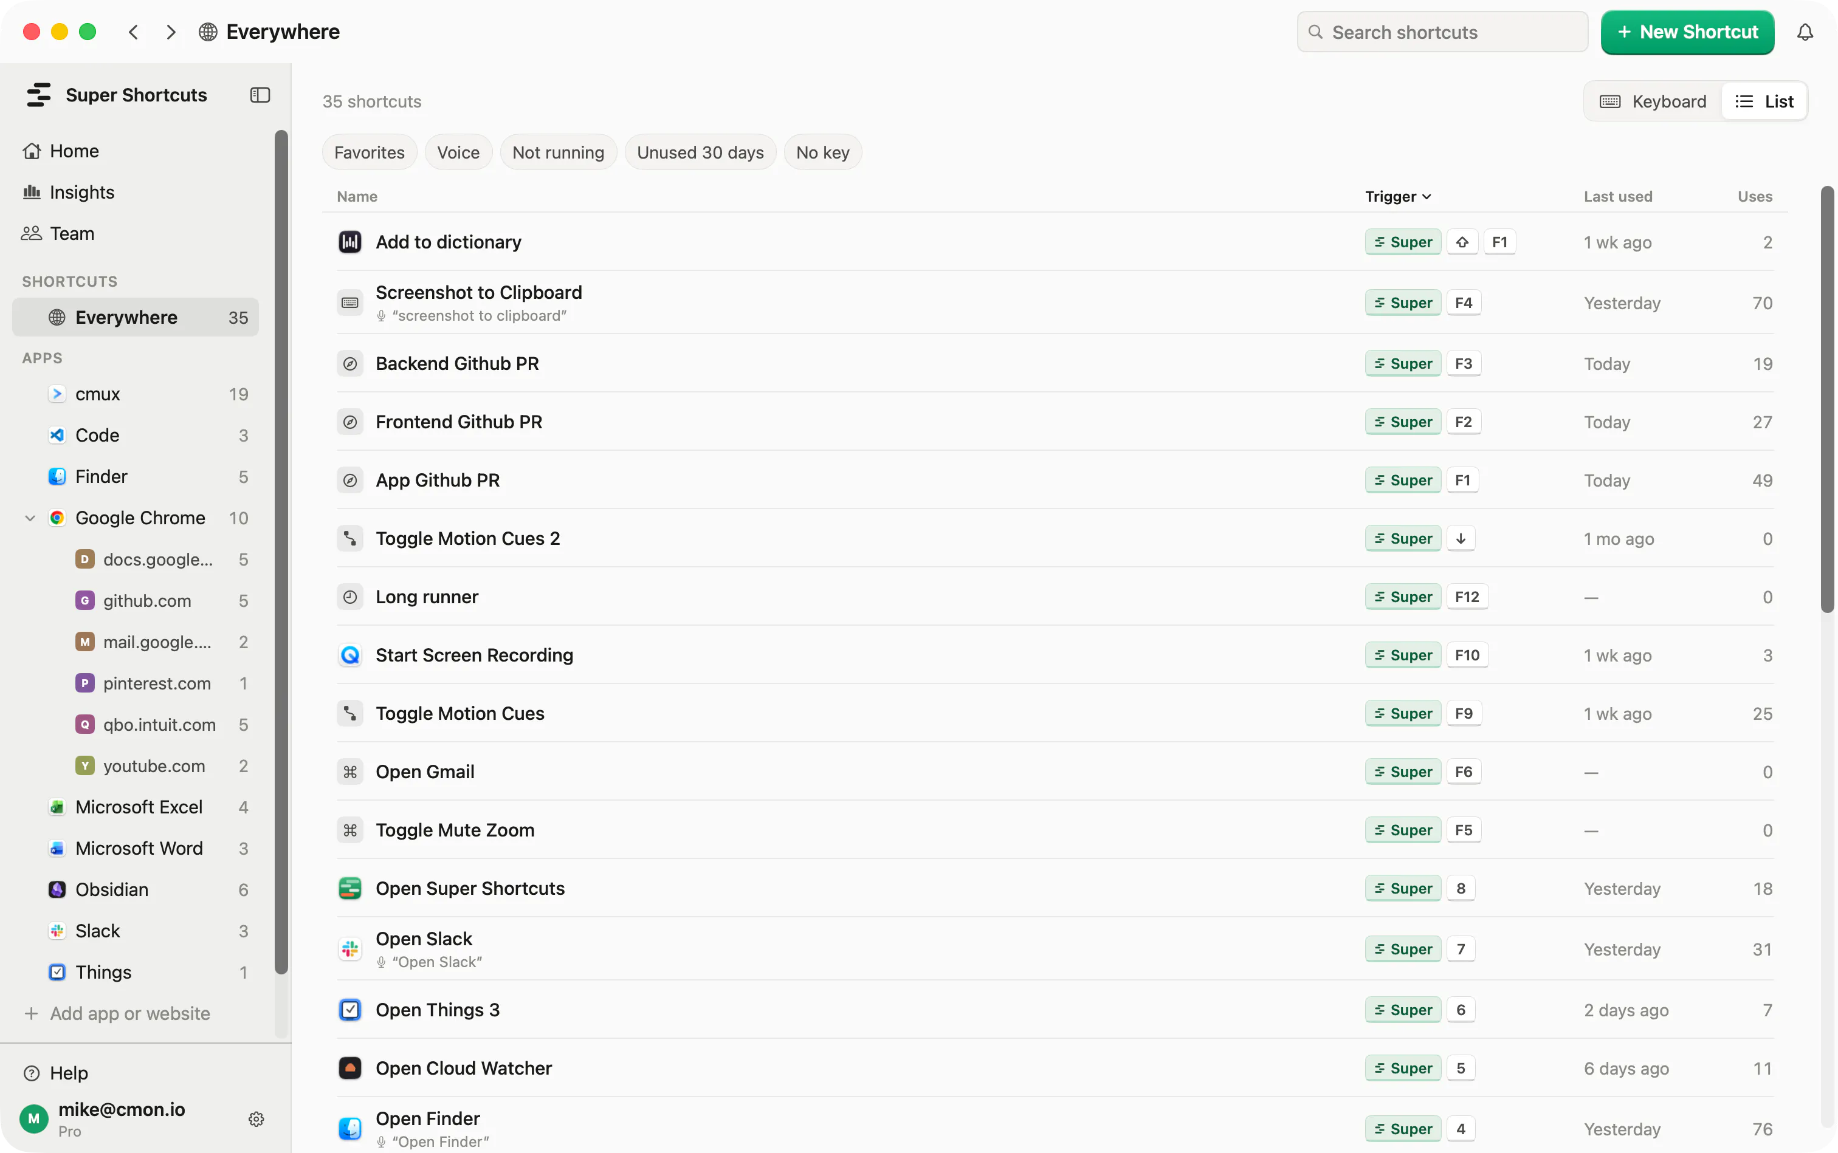Toggle the Favorites filter chip
Image resolution: width=1838 pixels, height=1153 pixels.
click(x=370, y=152)
